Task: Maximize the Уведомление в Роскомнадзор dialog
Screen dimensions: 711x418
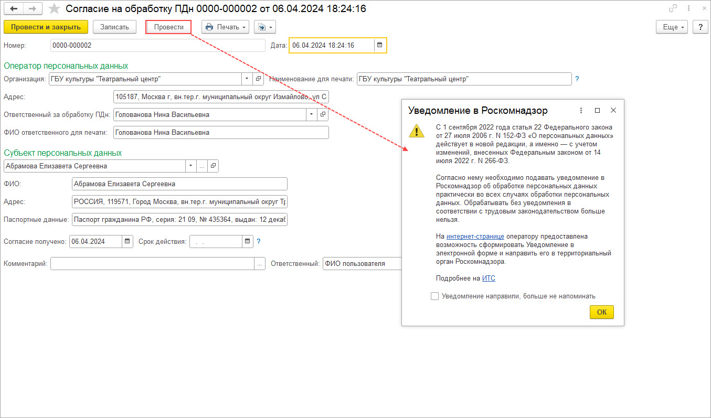Action: point(597,111)
